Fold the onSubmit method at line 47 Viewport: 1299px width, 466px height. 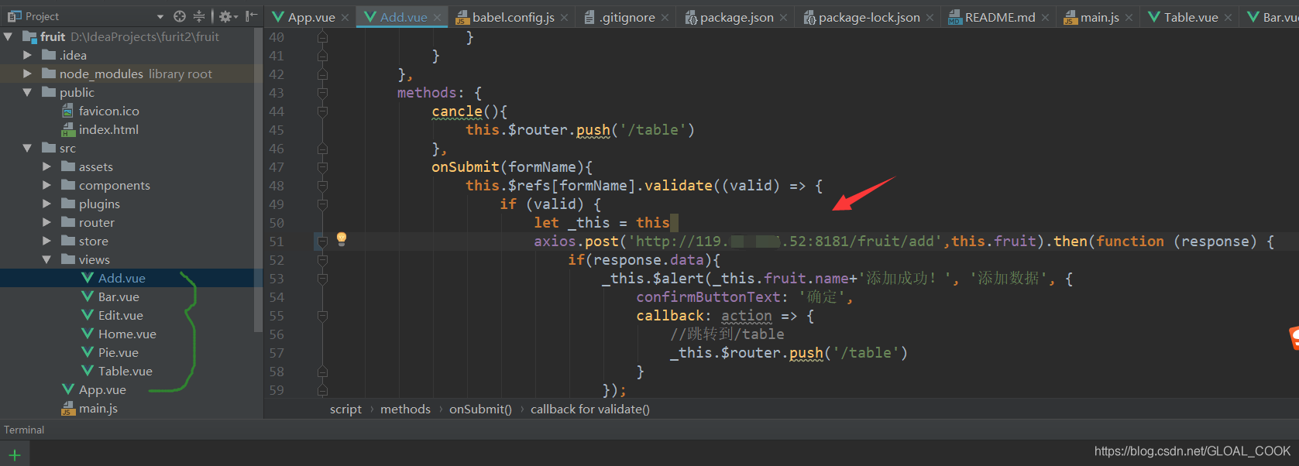point(322,167)
